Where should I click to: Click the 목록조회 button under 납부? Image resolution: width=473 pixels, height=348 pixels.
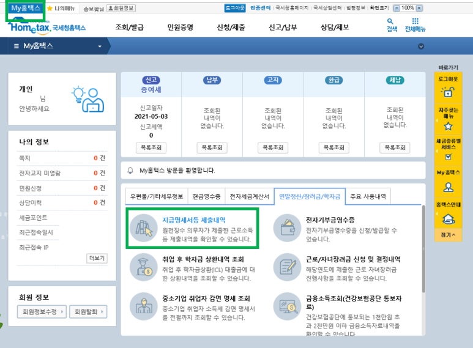pos(212,147)
